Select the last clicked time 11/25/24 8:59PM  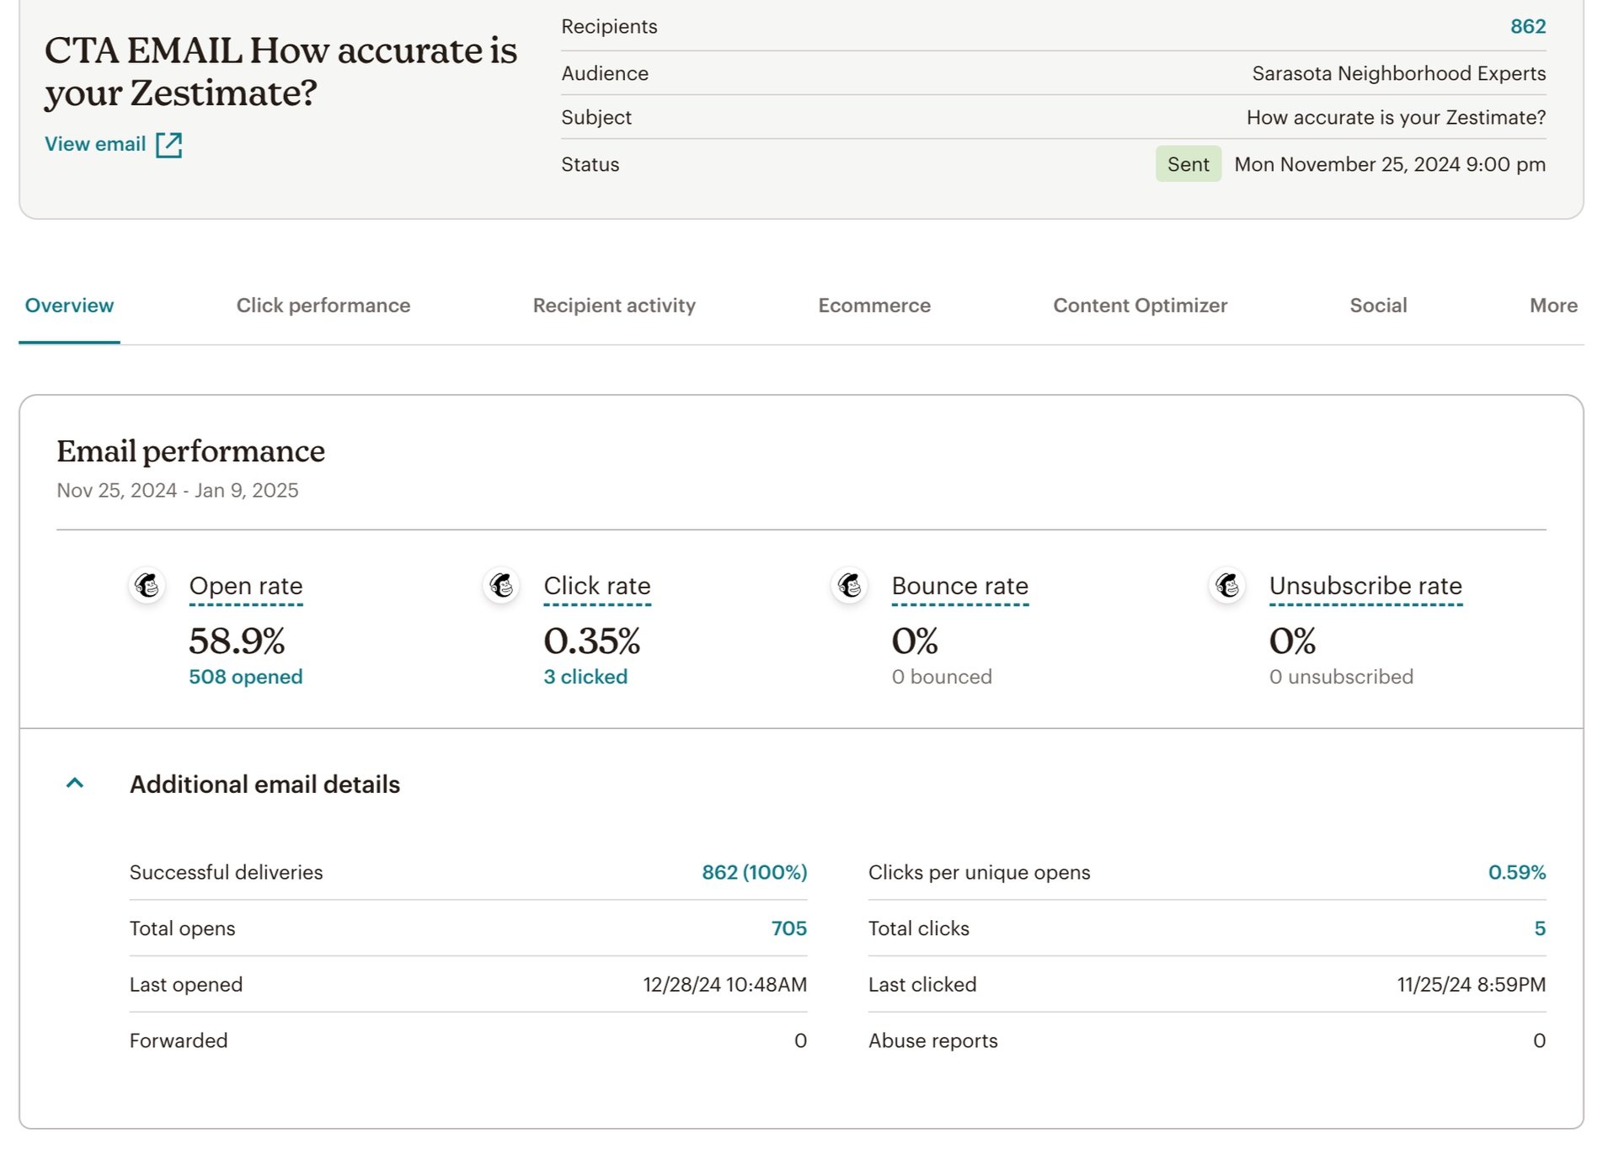click(x=1471, y=985)
